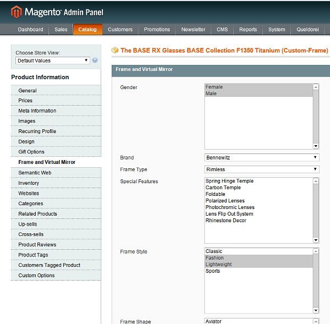The height and width of the screenshot is (324, 330).
Task: Open the Frame Type dropdown showing Rimless
Action: 262,169
